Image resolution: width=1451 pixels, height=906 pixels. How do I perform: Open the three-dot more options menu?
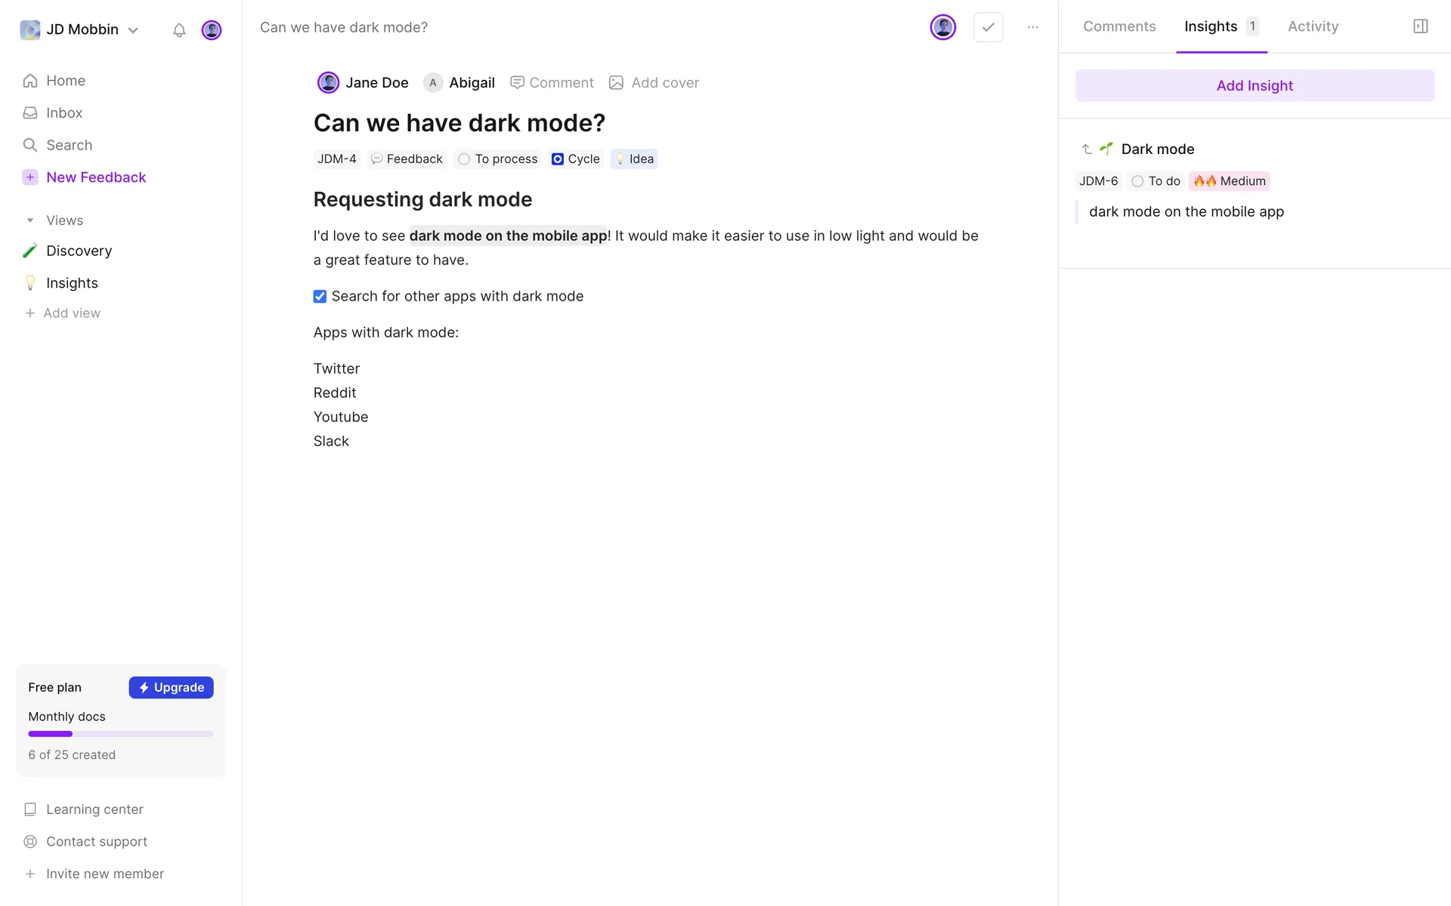click(x=1032, y=27)
